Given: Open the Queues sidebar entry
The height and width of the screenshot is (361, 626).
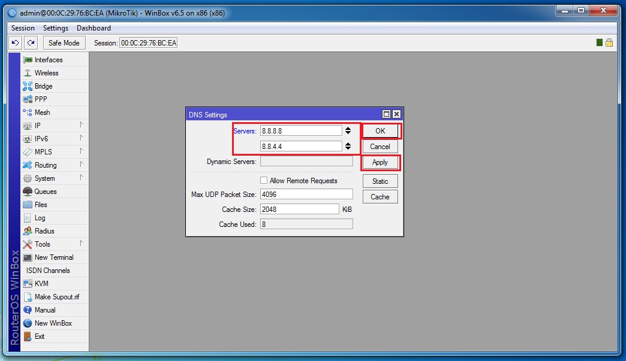Looking at the screenshot, I should point(55,191).
